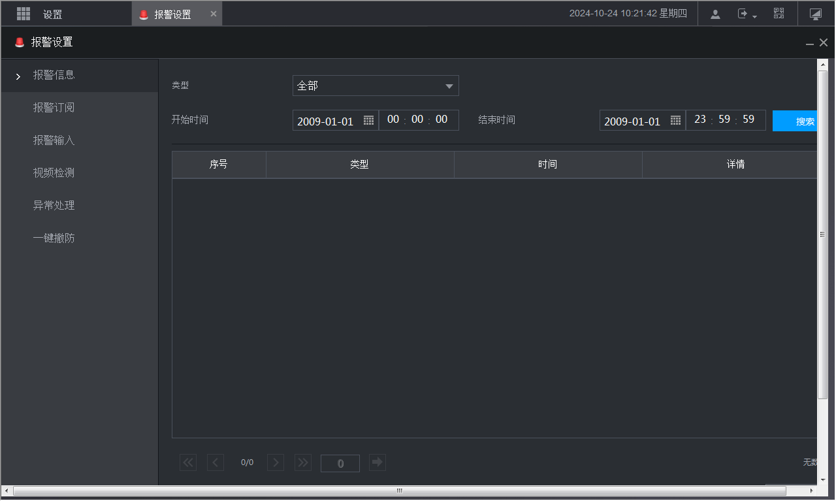Image resolution: width=836 pixels, height=501 pixels.
Task: Click the horizontal scrollbar at the bottom
Action: [399, 491]
